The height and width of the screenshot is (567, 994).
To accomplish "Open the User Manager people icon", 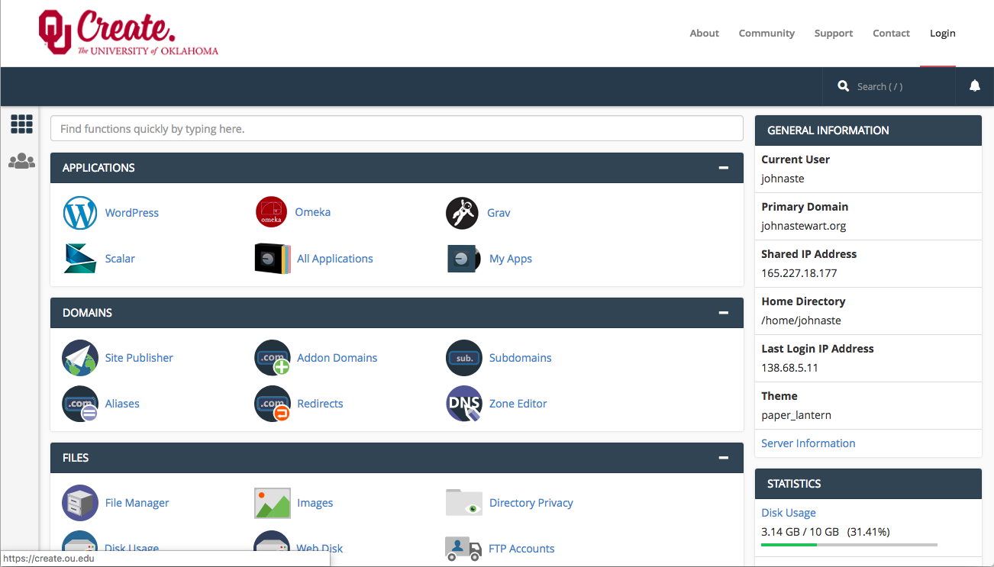I will coord(21,161).
